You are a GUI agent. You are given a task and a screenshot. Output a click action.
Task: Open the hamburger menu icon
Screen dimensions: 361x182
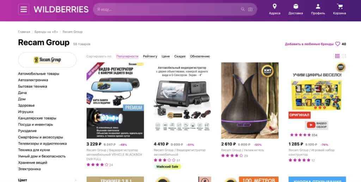24,9
